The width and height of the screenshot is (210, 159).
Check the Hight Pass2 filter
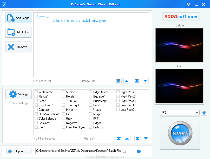pyautogui.click(x=118, y=96)
